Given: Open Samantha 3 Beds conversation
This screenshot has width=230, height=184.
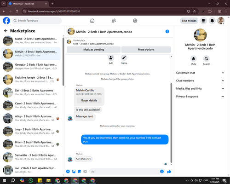Looking at the screenshot, I should click(x=31, y=157).
